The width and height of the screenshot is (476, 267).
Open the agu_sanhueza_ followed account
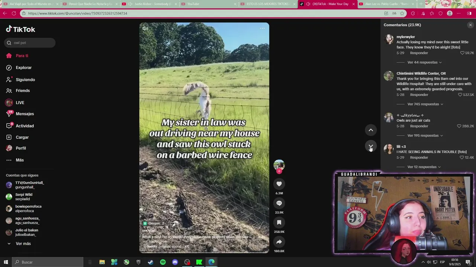(x=23, y=220)
